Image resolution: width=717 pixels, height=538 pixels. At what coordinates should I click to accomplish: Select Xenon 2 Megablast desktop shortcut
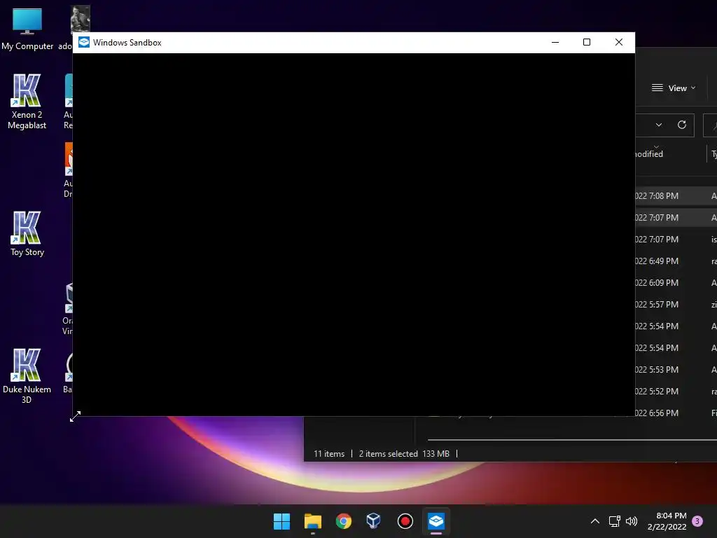tap(27, 102)
